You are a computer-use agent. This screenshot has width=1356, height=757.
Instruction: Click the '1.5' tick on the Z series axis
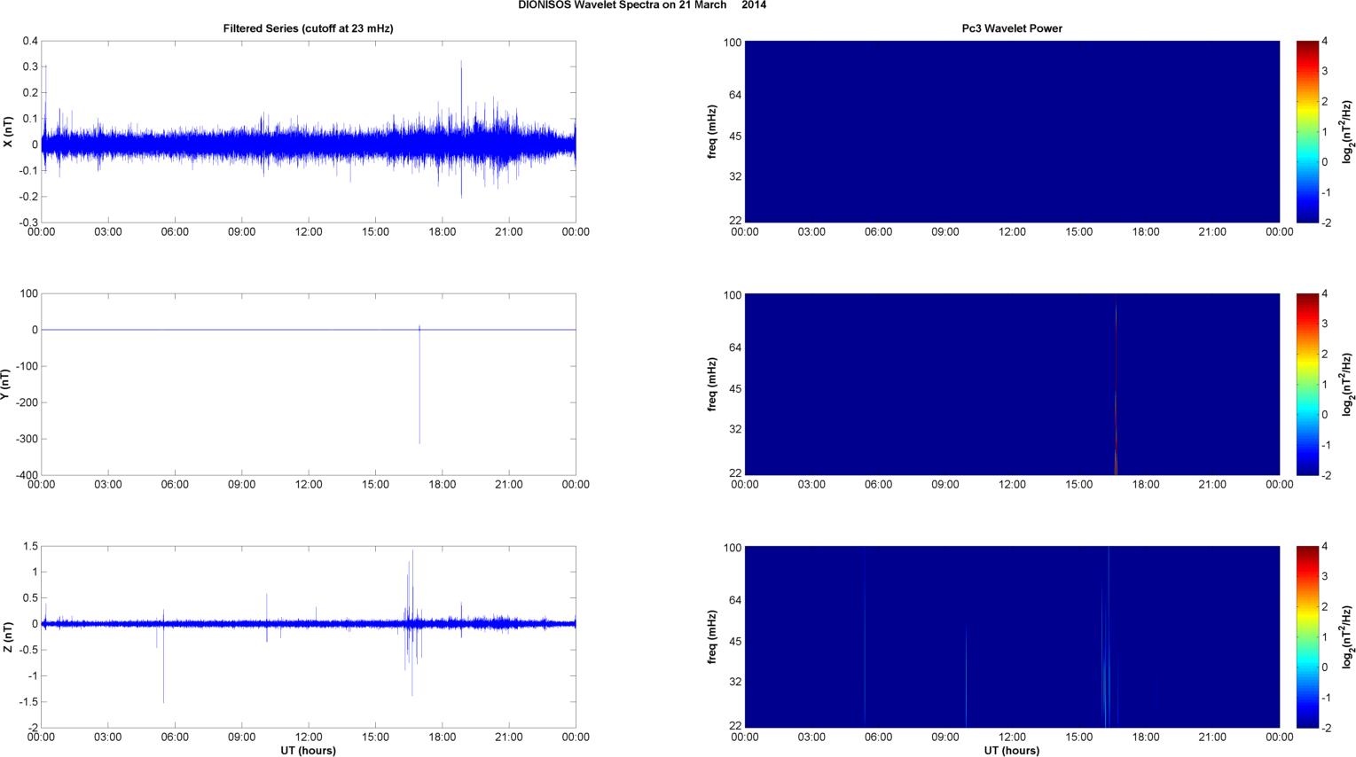point(30,546)
